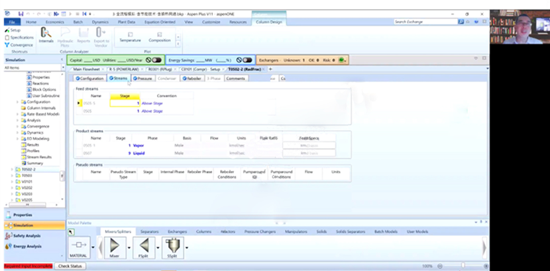550x271 pixels.
Task: Open the Setup shortcut in the ribbon
Action: [13, 30]
